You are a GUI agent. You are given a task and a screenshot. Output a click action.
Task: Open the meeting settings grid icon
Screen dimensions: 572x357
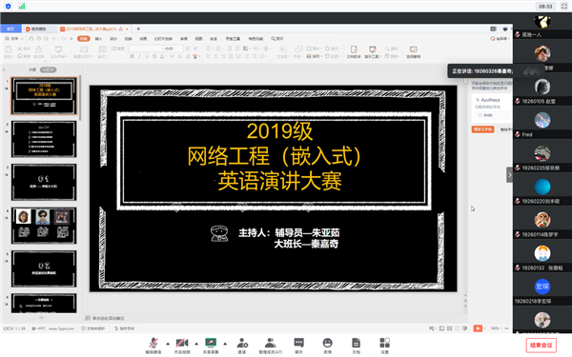[x=384, y=343]
